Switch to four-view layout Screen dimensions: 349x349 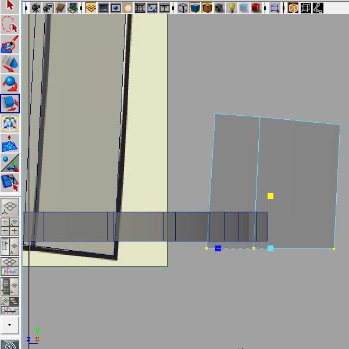pyautogui.click(x=10, y=227)
